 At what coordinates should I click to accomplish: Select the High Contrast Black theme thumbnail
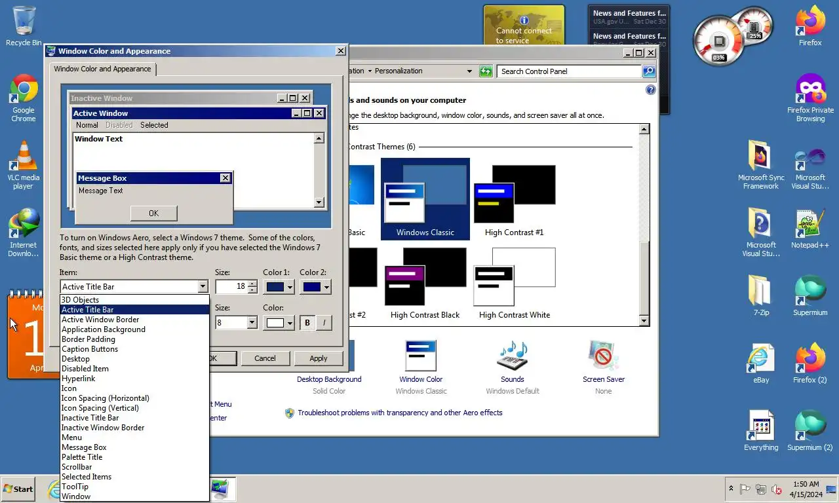coord(425,283)
